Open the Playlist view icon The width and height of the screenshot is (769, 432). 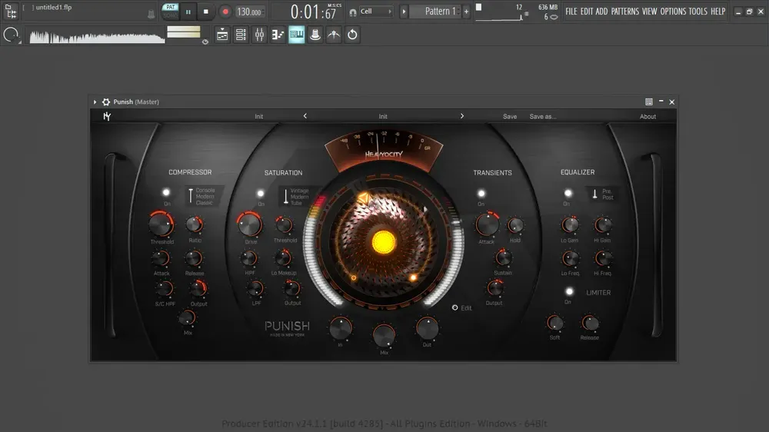222,35
